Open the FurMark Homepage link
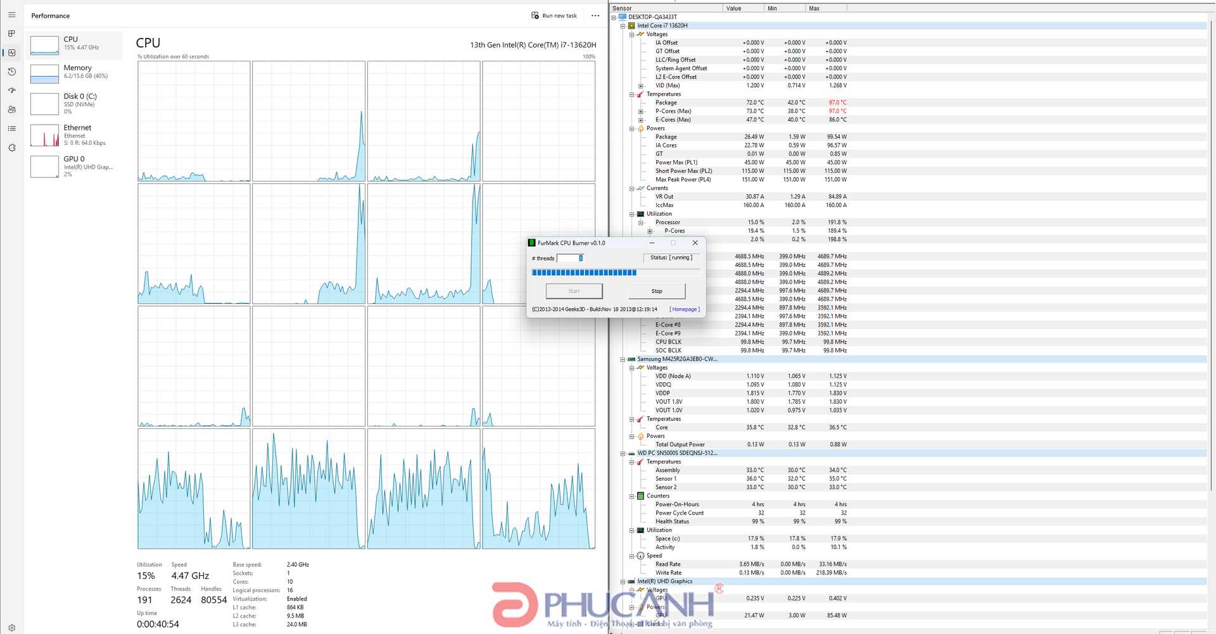 point(684,309)
